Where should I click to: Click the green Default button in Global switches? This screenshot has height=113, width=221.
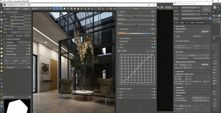pos(205,32)
